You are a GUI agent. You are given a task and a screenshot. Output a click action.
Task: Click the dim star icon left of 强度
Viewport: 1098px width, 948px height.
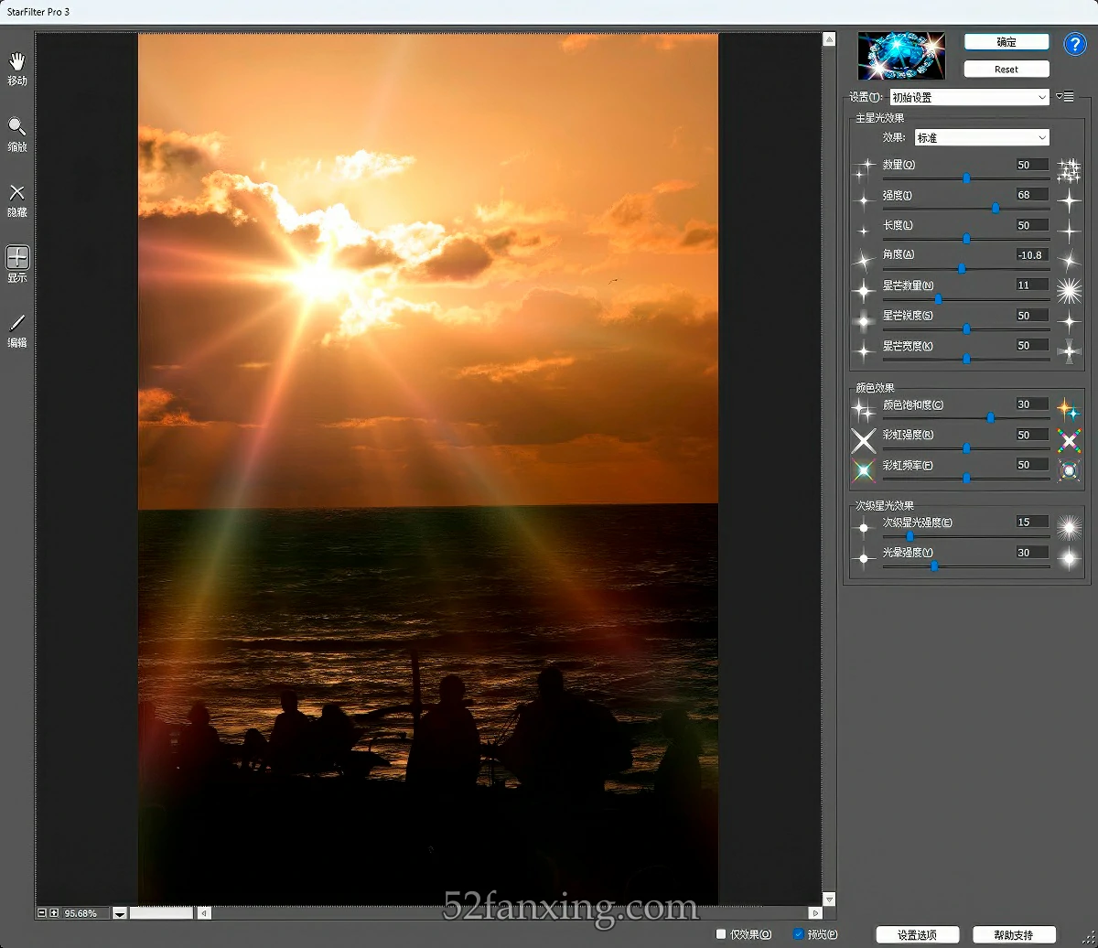864,200
